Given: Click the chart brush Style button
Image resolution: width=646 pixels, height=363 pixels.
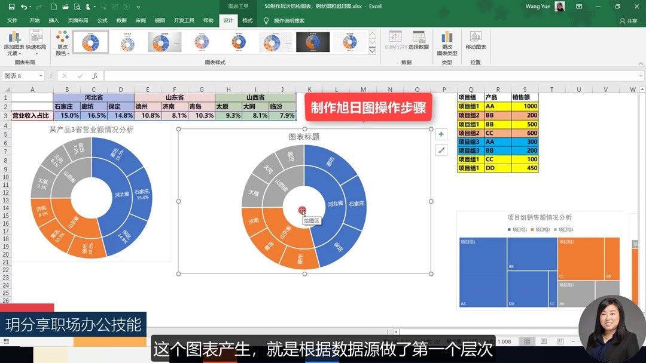Looking at the screenshot, I should pyautogui.click(x=441, y=150).
